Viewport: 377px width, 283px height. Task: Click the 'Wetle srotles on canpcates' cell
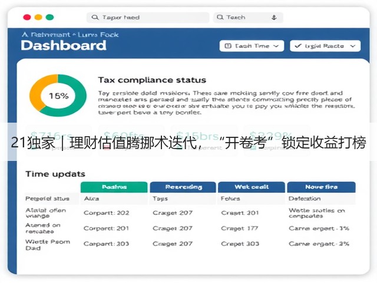(x=317, y=213)
